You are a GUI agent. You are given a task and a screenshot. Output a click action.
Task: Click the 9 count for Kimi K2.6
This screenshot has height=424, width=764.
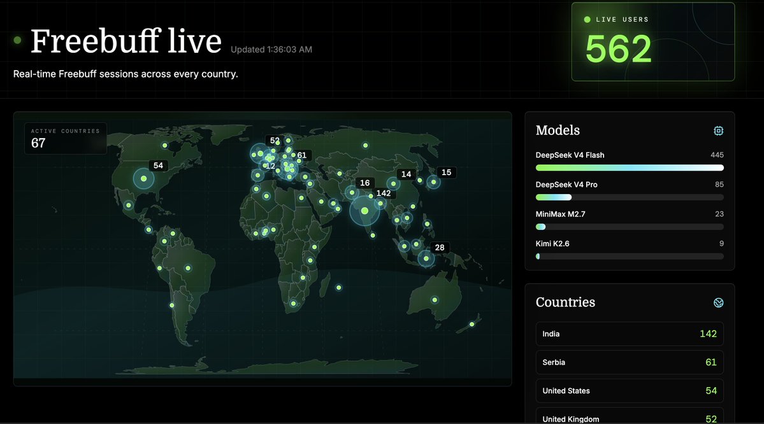coord(721,243)
